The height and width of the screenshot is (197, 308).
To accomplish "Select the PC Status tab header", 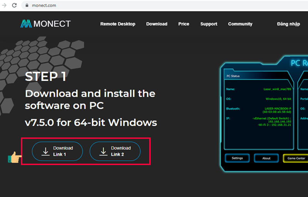I will (x=233, y=76).
